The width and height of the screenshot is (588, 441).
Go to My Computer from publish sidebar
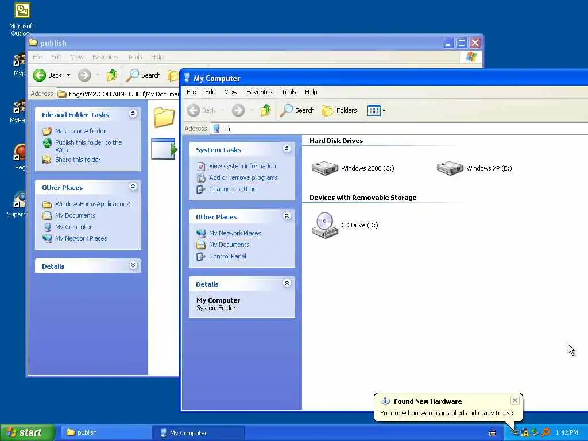73,227
